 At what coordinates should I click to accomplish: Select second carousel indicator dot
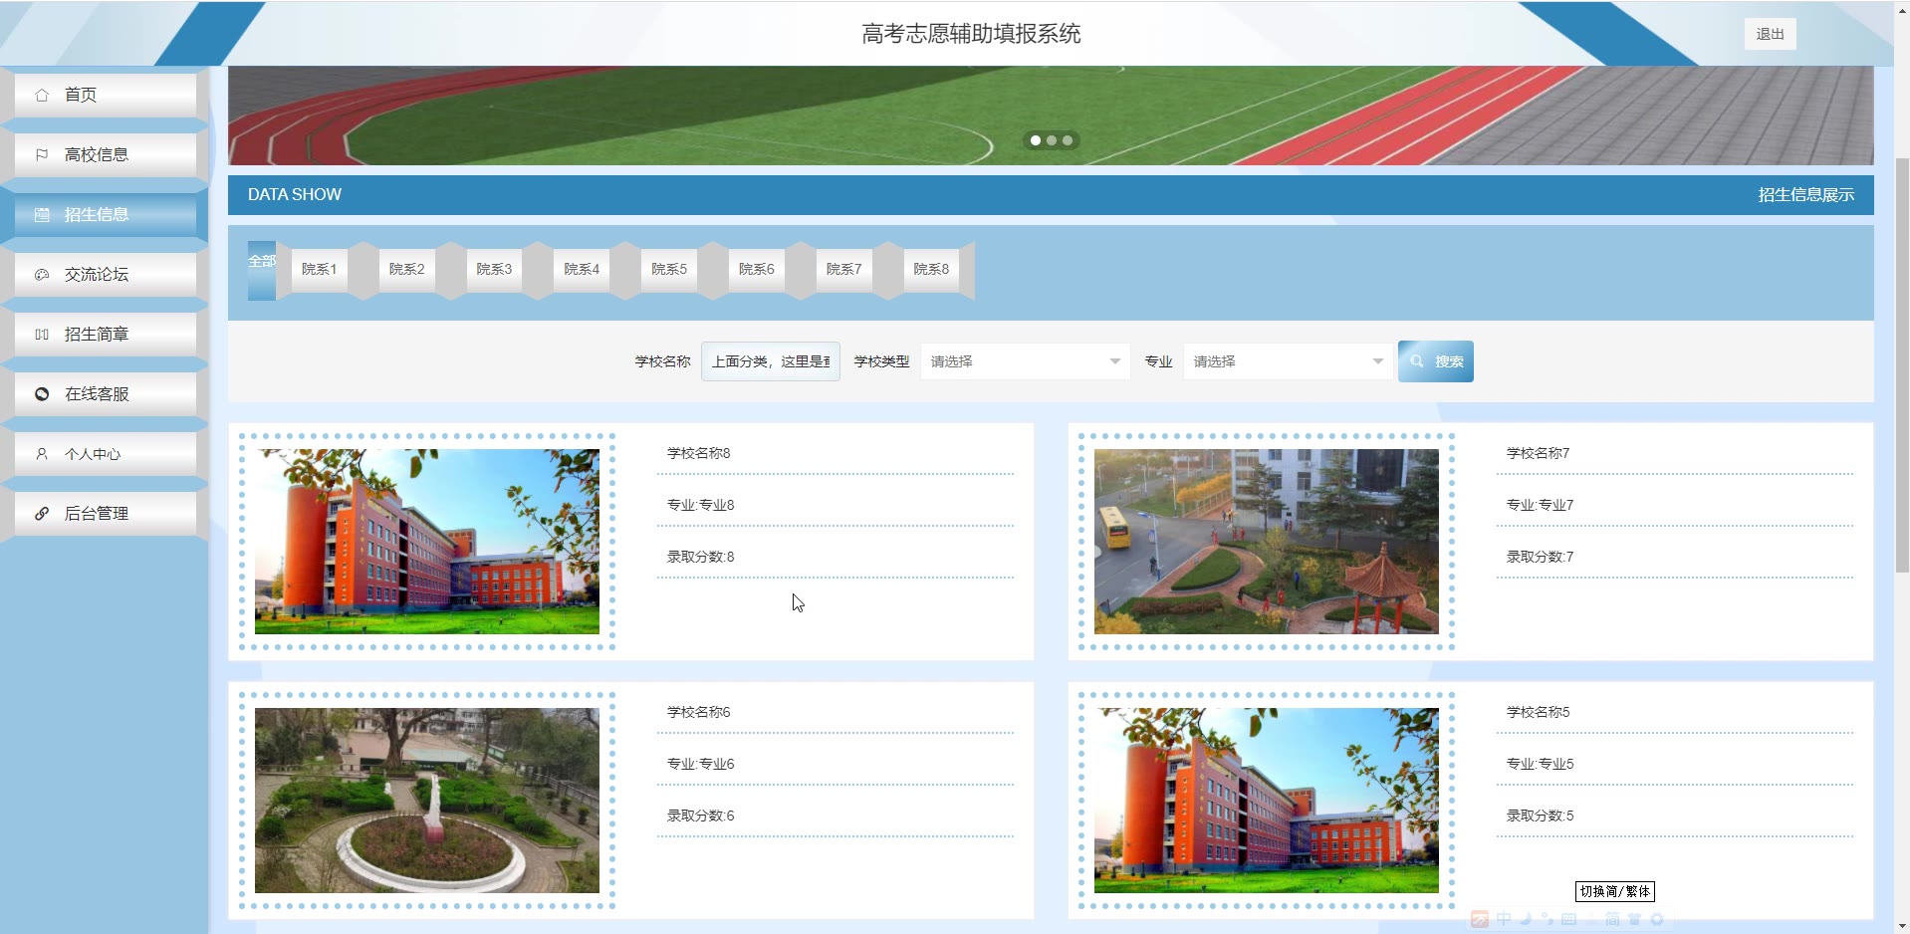pyautogui.click(x=1052, y=140)
